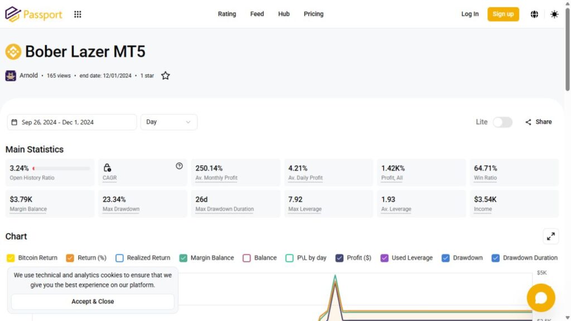
Task: Uncheck Margin Balance series
Action: pyautogui.click(x=183, y=258)
